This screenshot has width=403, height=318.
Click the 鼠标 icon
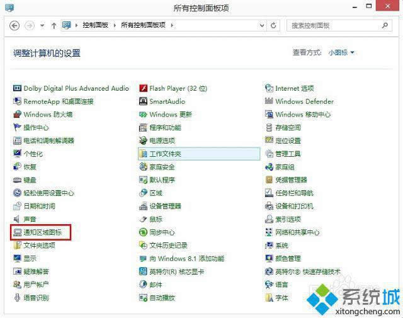point(143,219)
